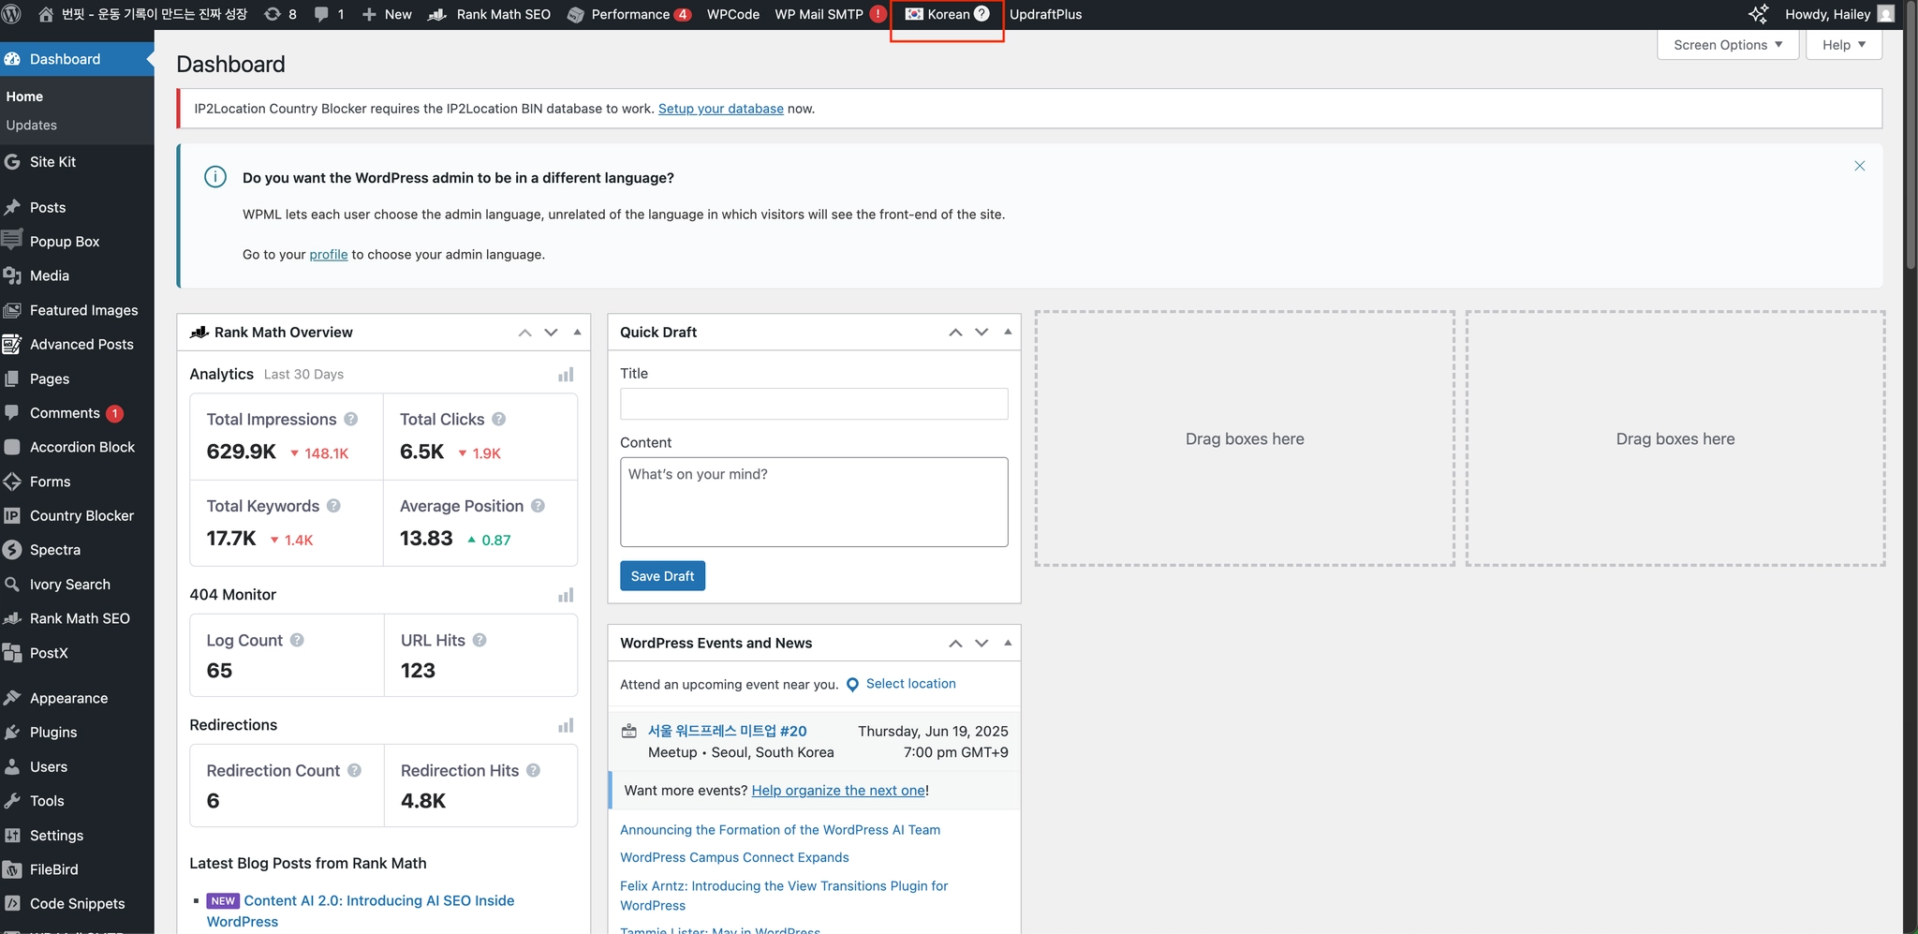1918x934 pixels.
Task: Open Redirections bar chart icon
Action: tap(566, 725)
